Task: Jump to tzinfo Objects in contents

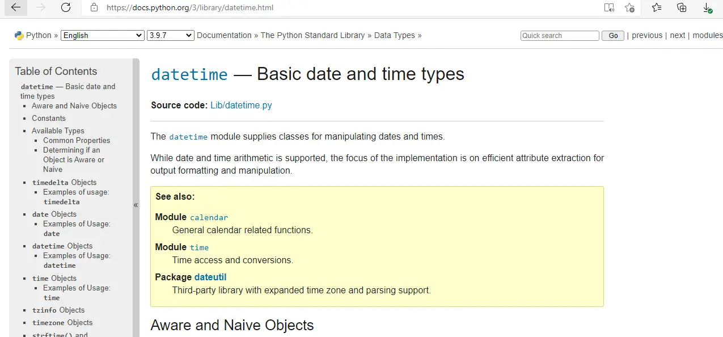Action: [x=58, y=310]
